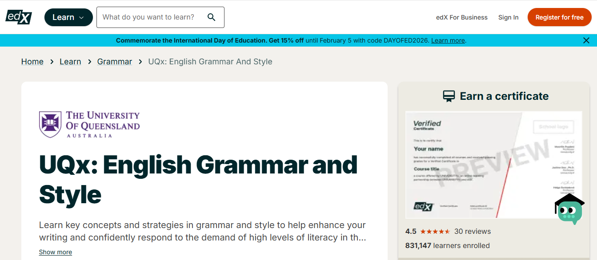Expand course description with Show more
597x260 pixels.
[x=56, y=252]
